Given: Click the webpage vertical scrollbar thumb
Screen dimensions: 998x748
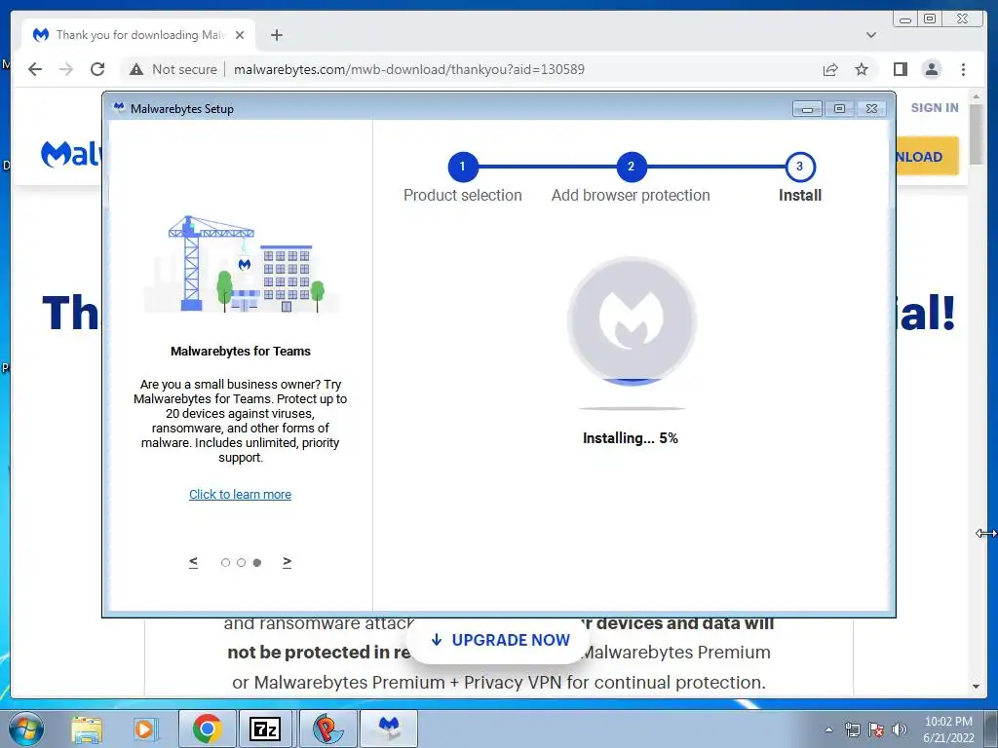Looking at the screenshot, I should (976, 134).
